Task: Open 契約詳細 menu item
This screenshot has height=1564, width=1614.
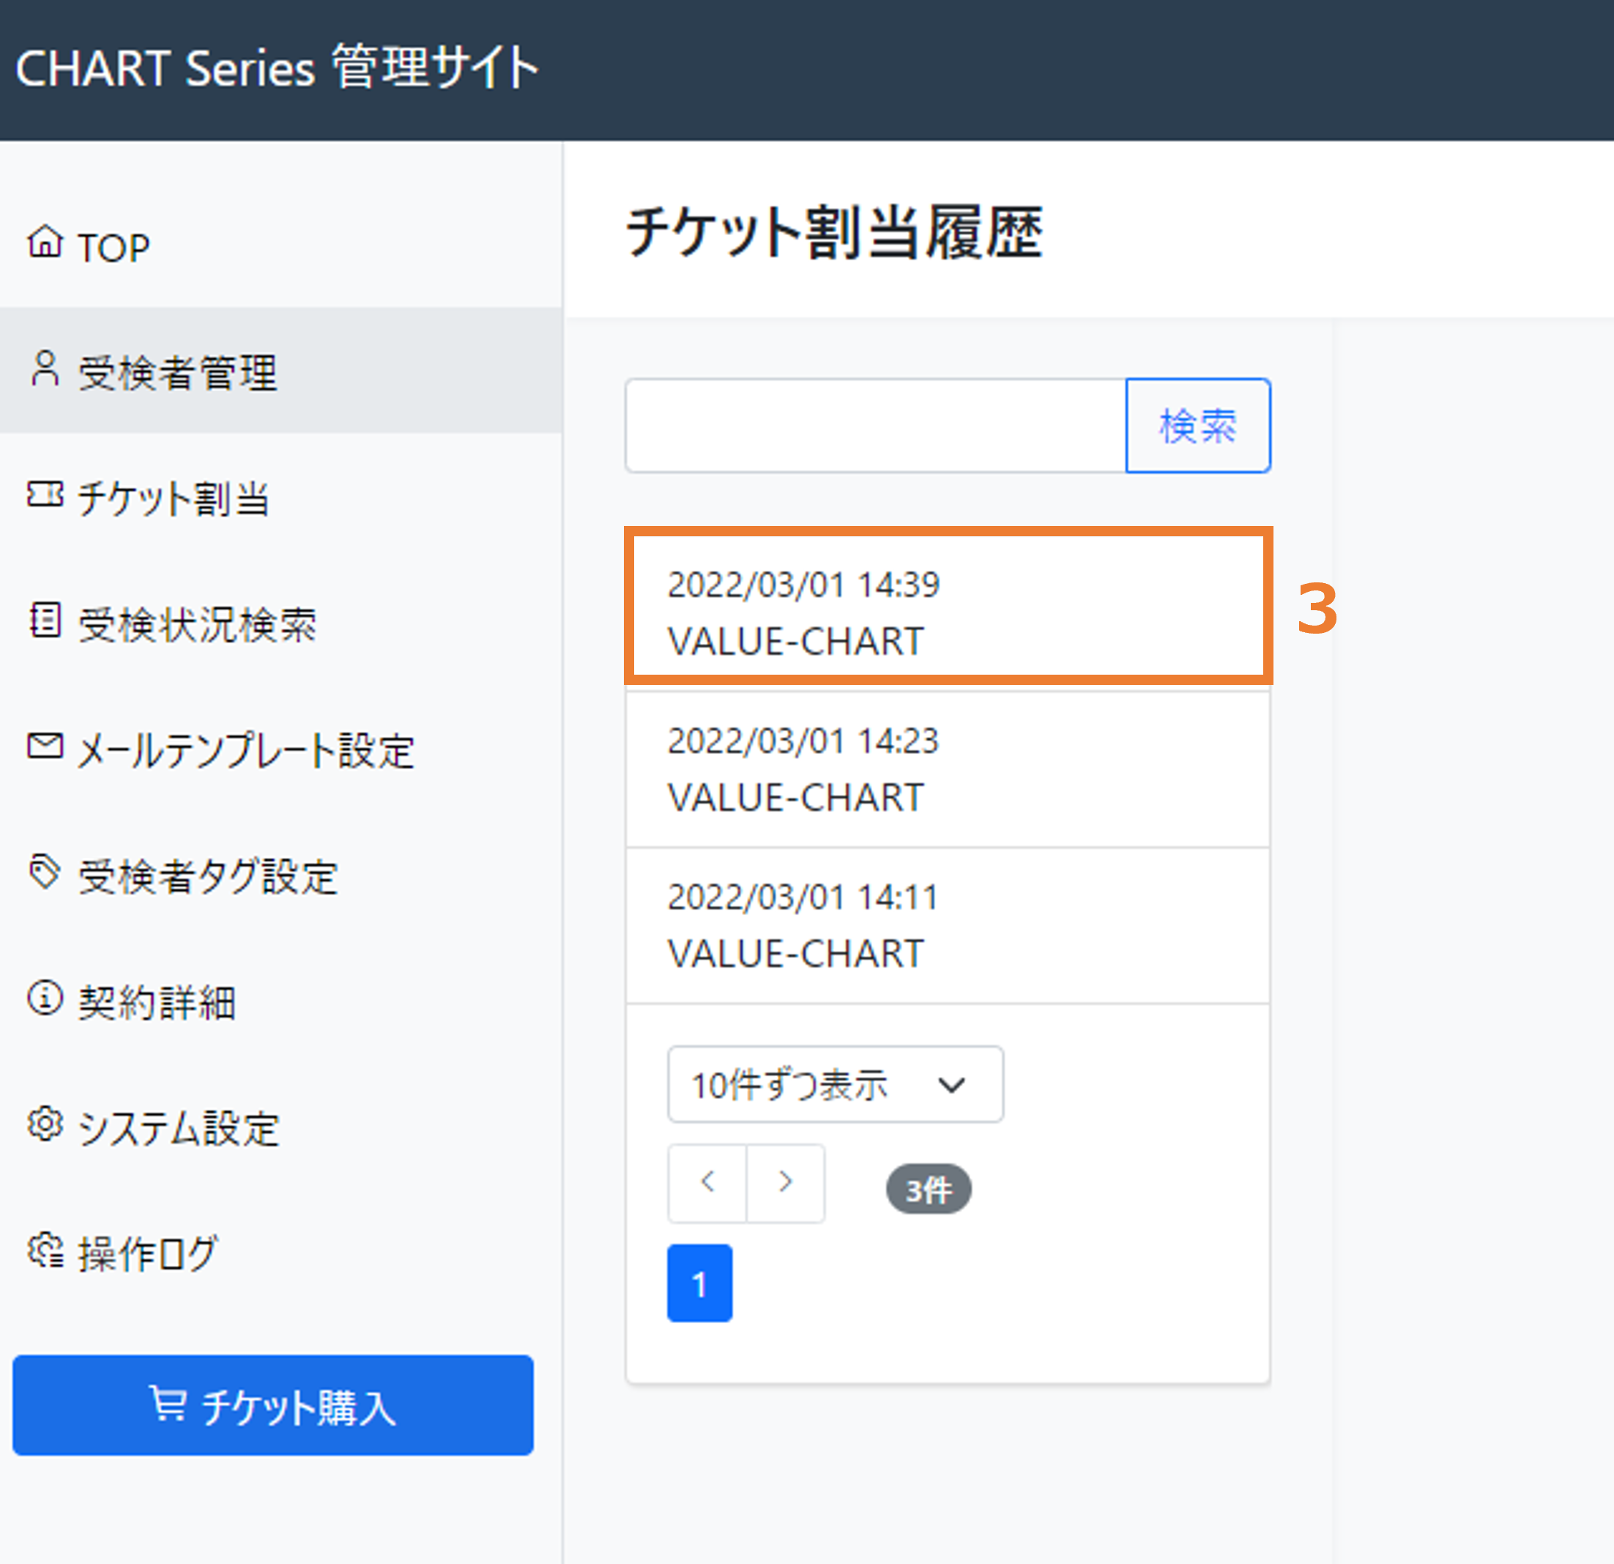Action: tap(280, 1001)
